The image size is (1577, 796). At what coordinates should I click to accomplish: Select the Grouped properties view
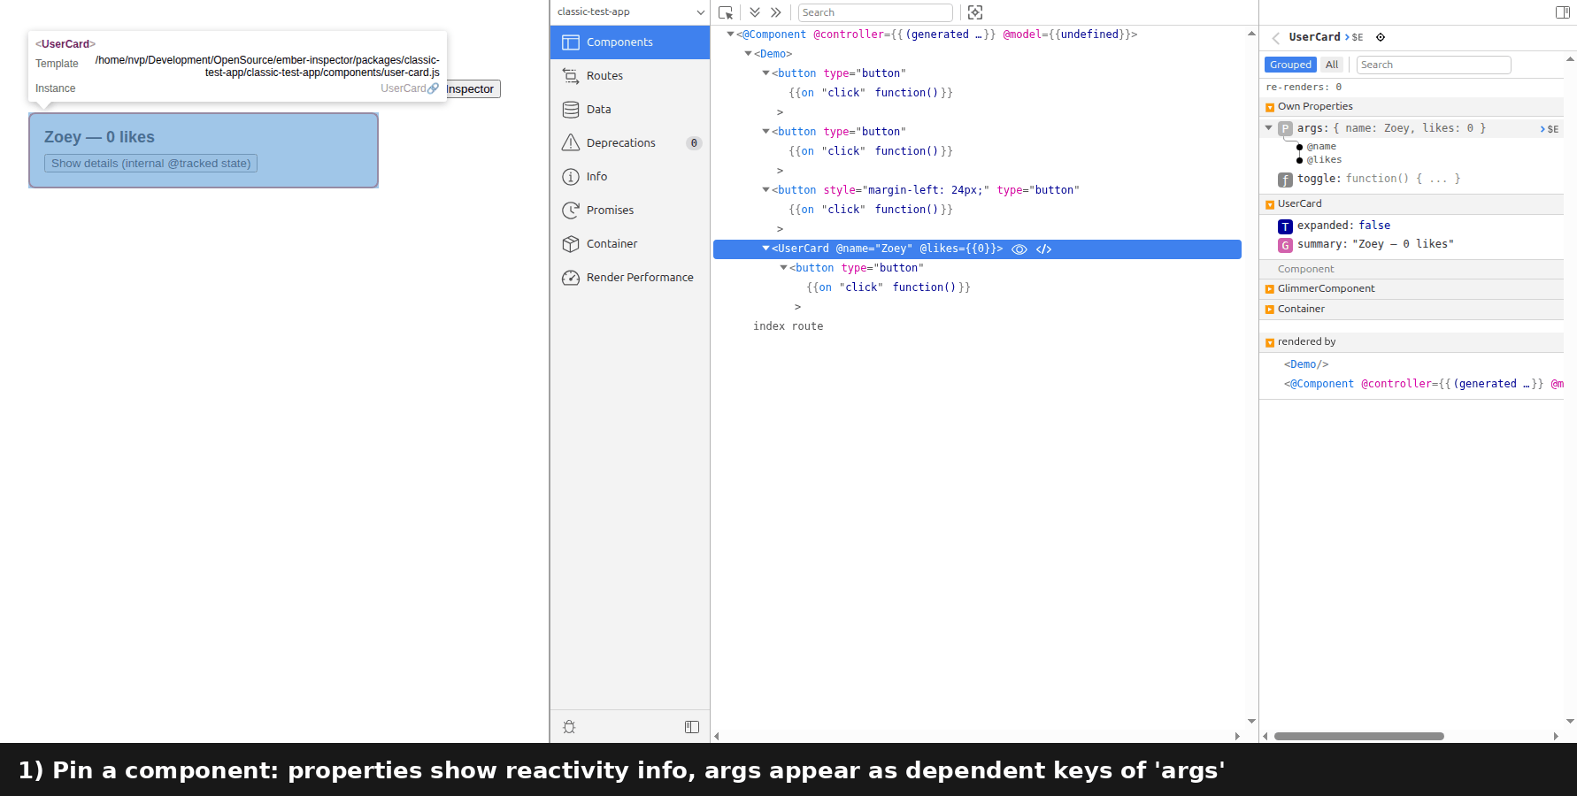1290,65
